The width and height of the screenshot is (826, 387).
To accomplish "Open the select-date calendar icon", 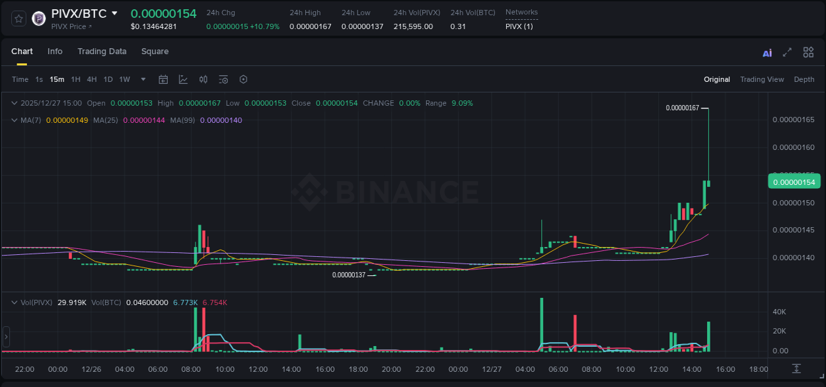I will pyautogui.click(x=163, y=79).
